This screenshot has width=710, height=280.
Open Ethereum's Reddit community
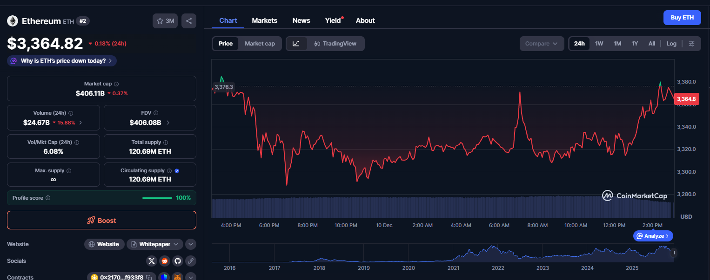coord(165,260)
